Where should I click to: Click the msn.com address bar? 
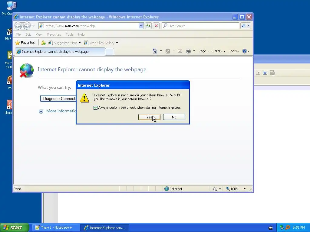(89, 26)
